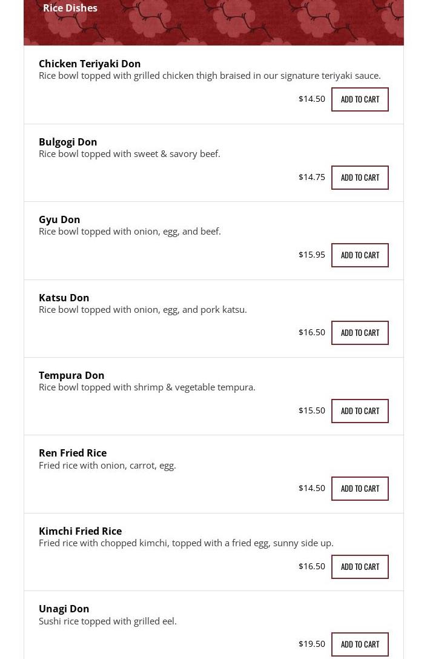Select the Katsu Don item name

click(x=64, y=298)
